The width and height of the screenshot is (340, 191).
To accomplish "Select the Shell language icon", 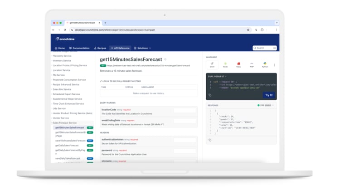I will coord(212,65).
